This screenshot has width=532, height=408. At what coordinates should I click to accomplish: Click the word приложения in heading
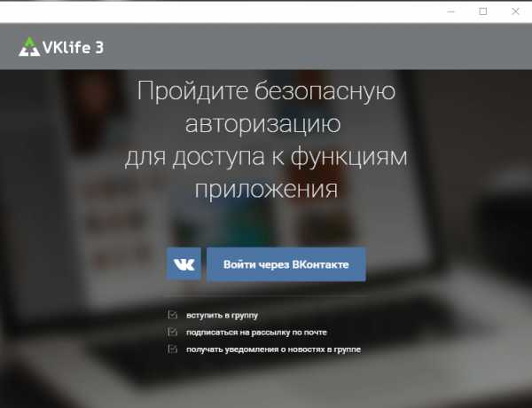pos(266,190)
